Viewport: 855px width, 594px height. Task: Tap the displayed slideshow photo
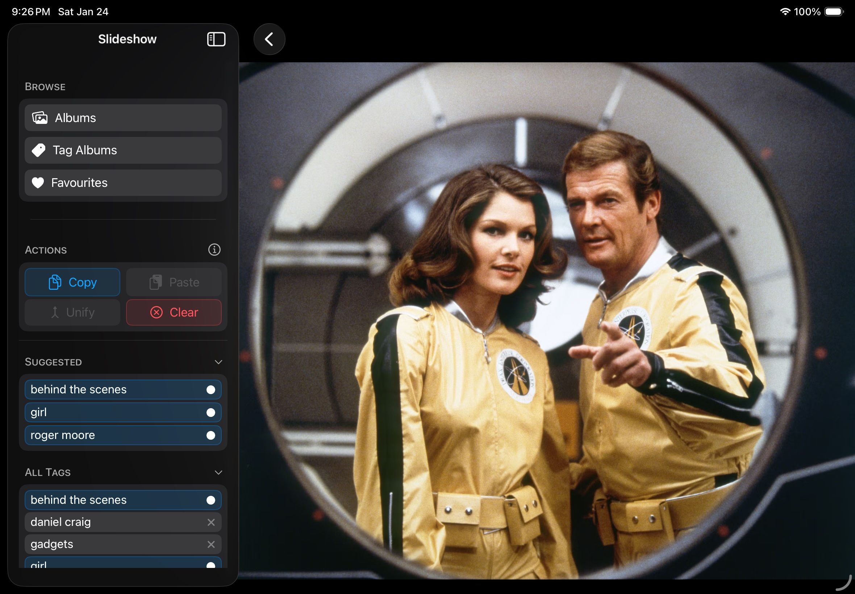click(x=546, y=320)
